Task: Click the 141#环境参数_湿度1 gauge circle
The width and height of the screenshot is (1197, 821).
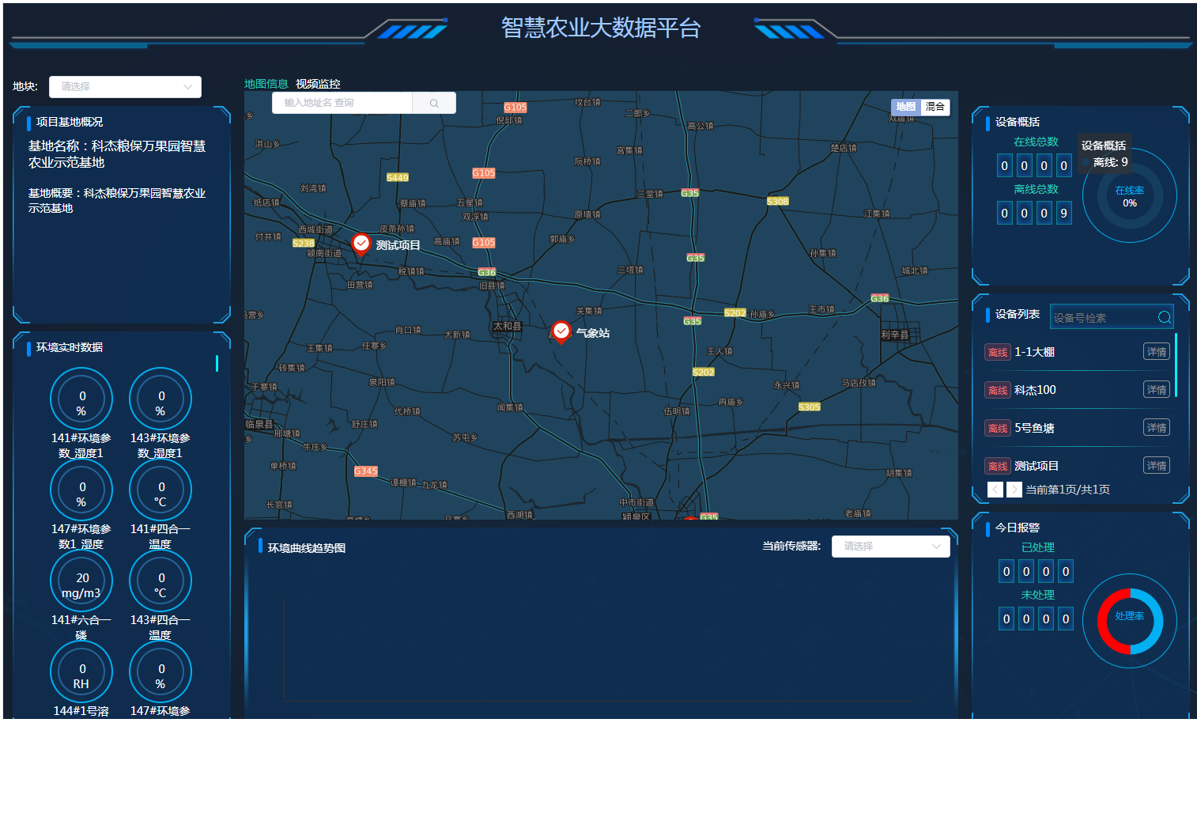Action: coord(81,399)
